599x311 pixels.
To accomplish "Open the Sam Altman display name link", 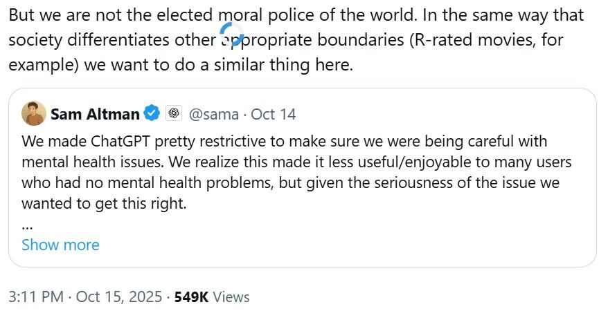I will tap(95, 114).
